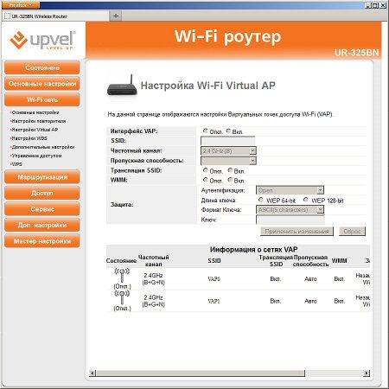Click the WMM column header

click(x=339, y=261)
